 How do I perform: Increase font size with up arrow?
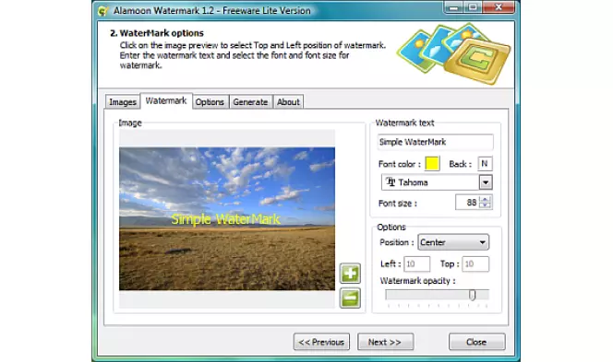(x=485, y=199)
